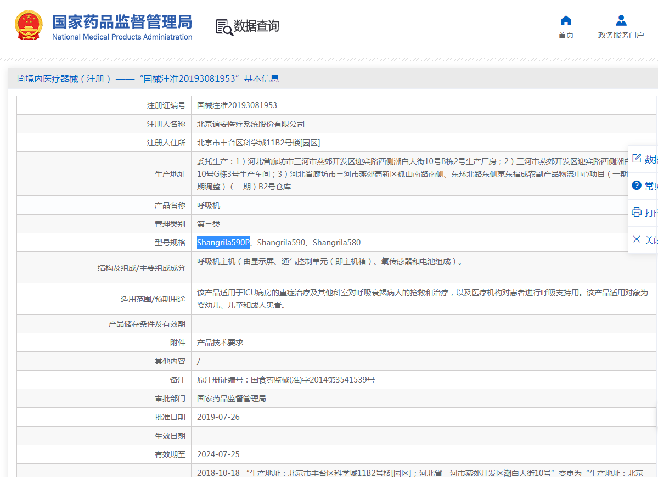The image size is (658, 477).
Task: Click the X close icon in side panel
Action: 637,239
